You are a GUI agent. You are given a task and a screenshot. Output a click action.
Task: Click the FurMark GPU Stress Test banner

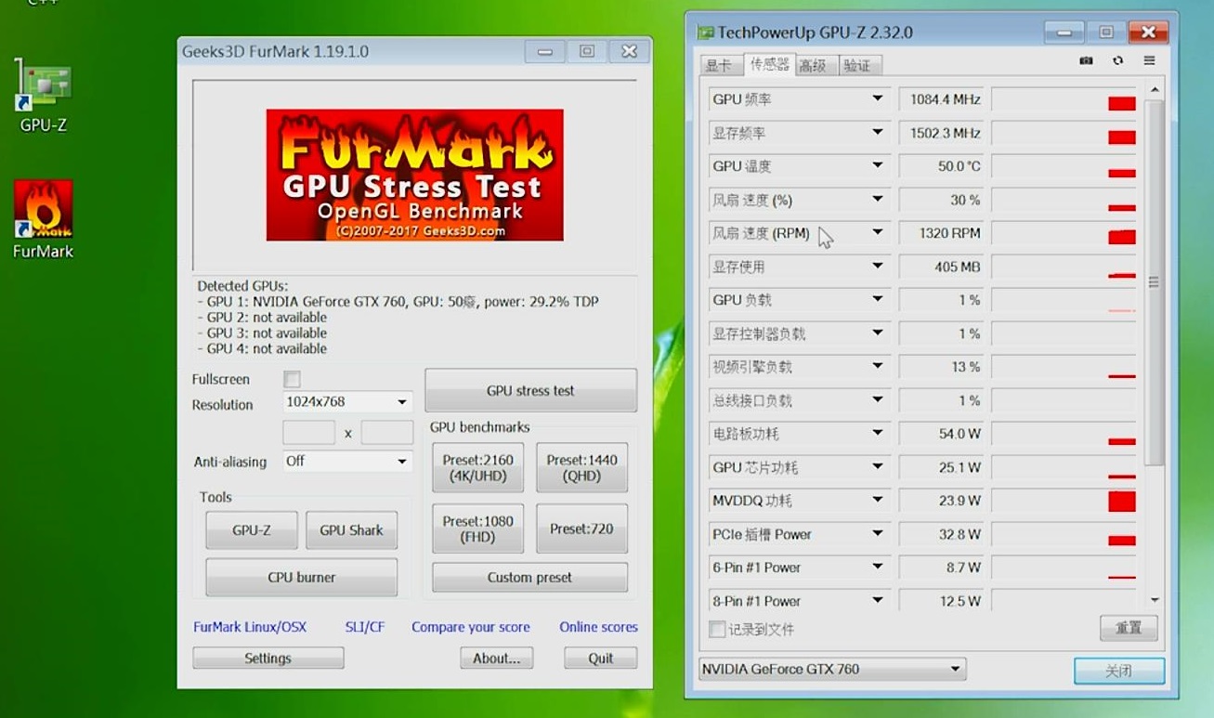click(x=414, y=175)
